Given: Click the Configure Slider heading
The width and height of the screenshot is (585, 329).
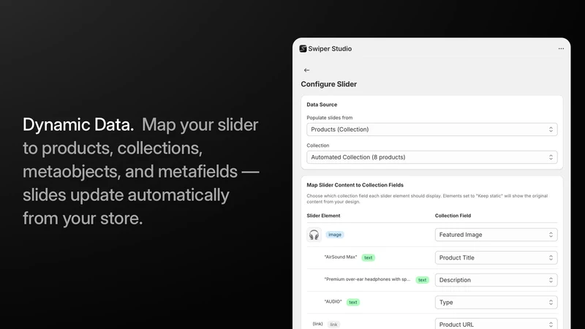Looking at the screenshot, I should pyautogui.click(x=328, y=84).
